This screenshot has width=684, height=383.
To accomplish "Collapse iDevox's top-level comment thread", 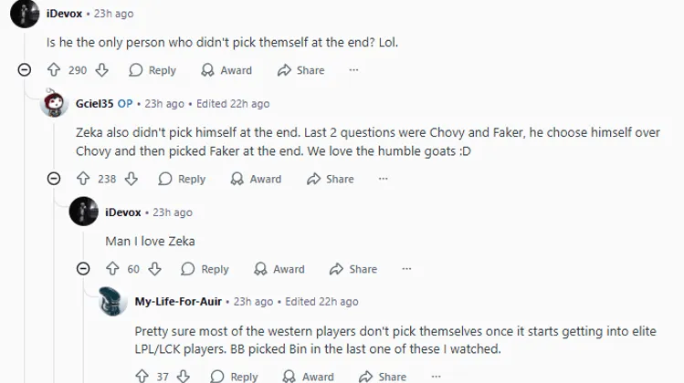I will 25,70.
